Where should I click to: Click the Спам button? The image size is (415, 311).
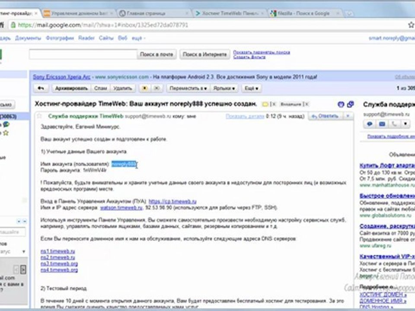point(101,88)
